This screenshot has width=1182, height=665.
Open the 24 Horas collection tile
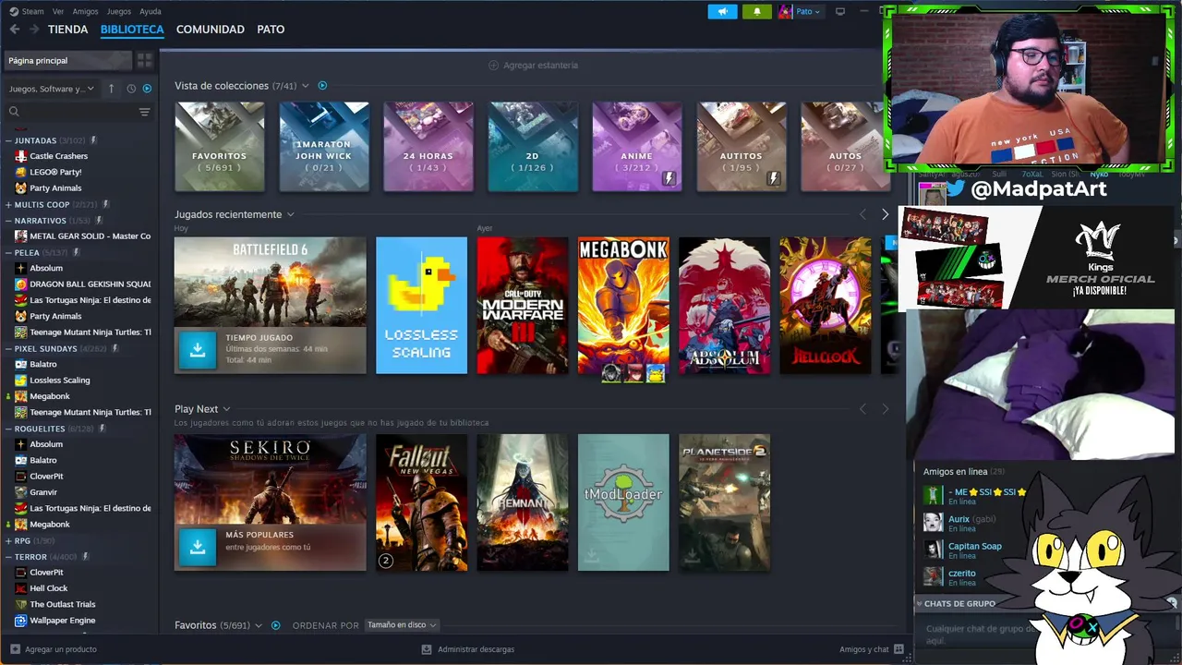click(428, 147)
